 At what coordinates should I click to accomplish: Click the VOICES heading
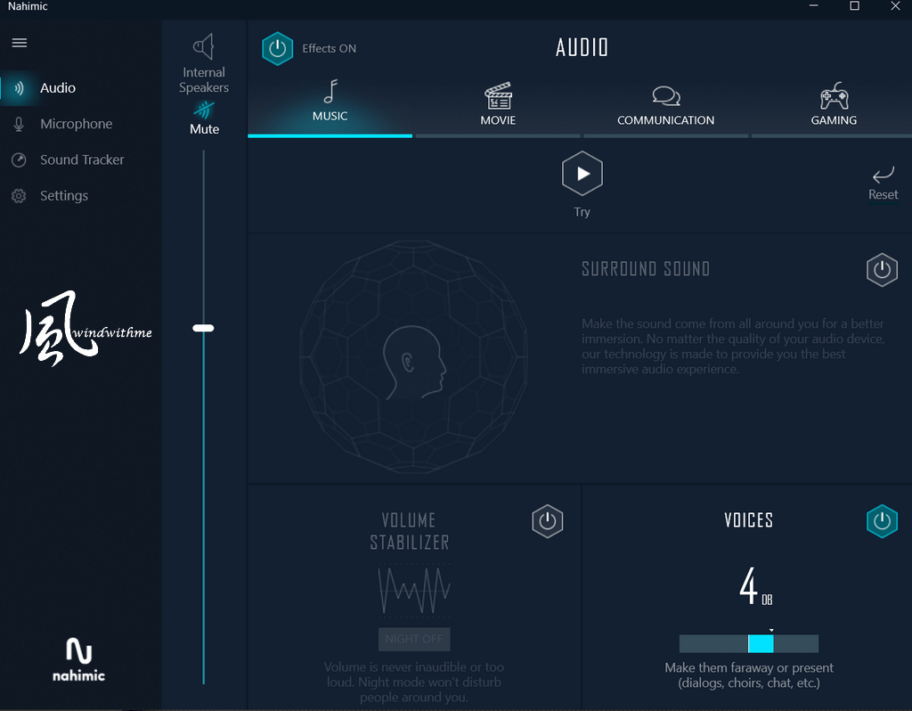click(748, 520)
